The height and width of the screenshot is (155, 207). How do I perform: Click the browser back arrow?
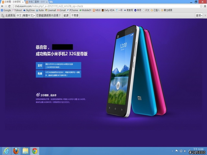click(x=2, y=6)
